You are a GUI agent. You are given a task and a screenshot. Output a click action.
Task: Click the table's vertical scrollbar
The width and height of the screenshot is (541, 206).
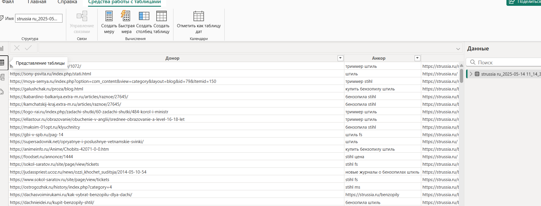tap(461, 76)
